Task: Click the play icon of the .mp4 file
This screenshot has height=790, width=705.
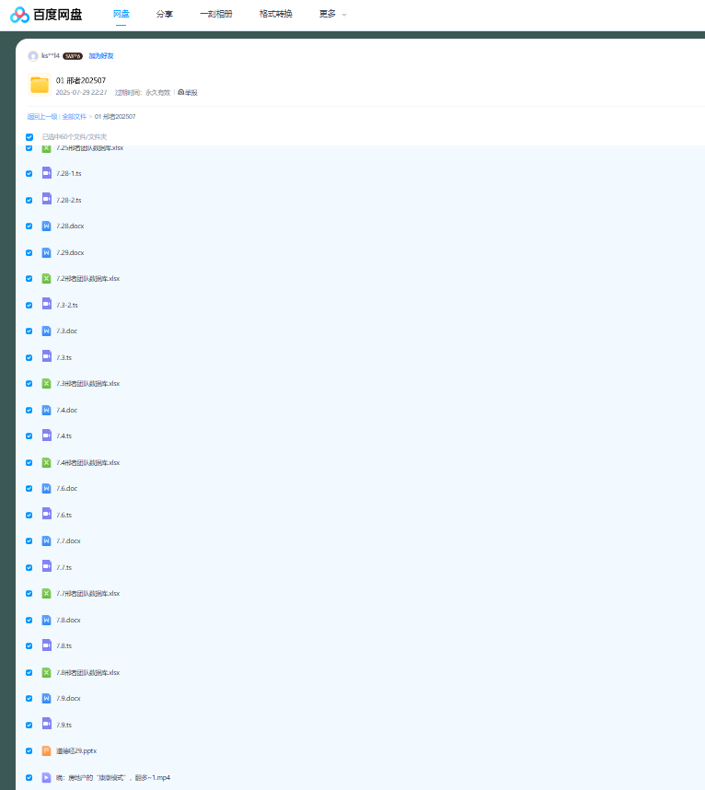Action: tap(47, 777)
